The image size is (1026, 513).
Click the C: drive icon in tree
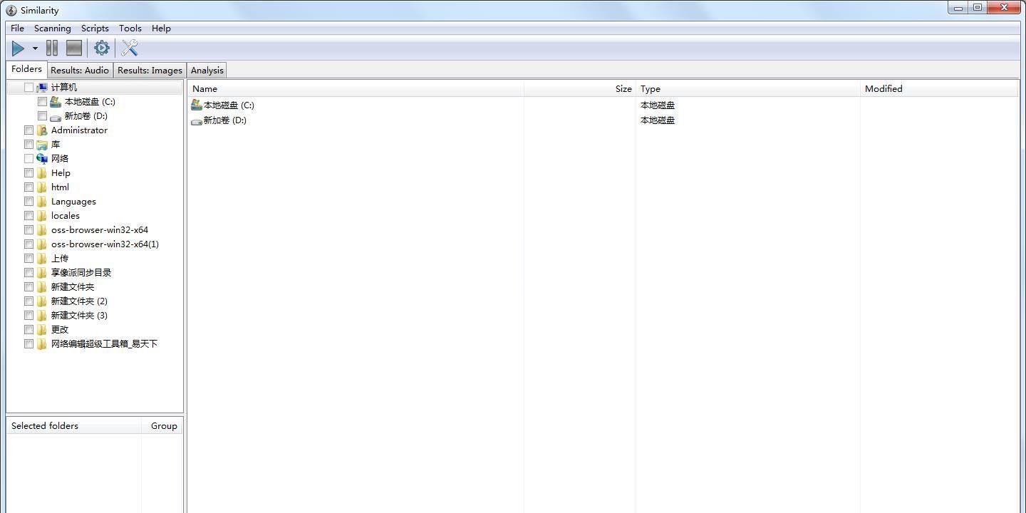56,102
